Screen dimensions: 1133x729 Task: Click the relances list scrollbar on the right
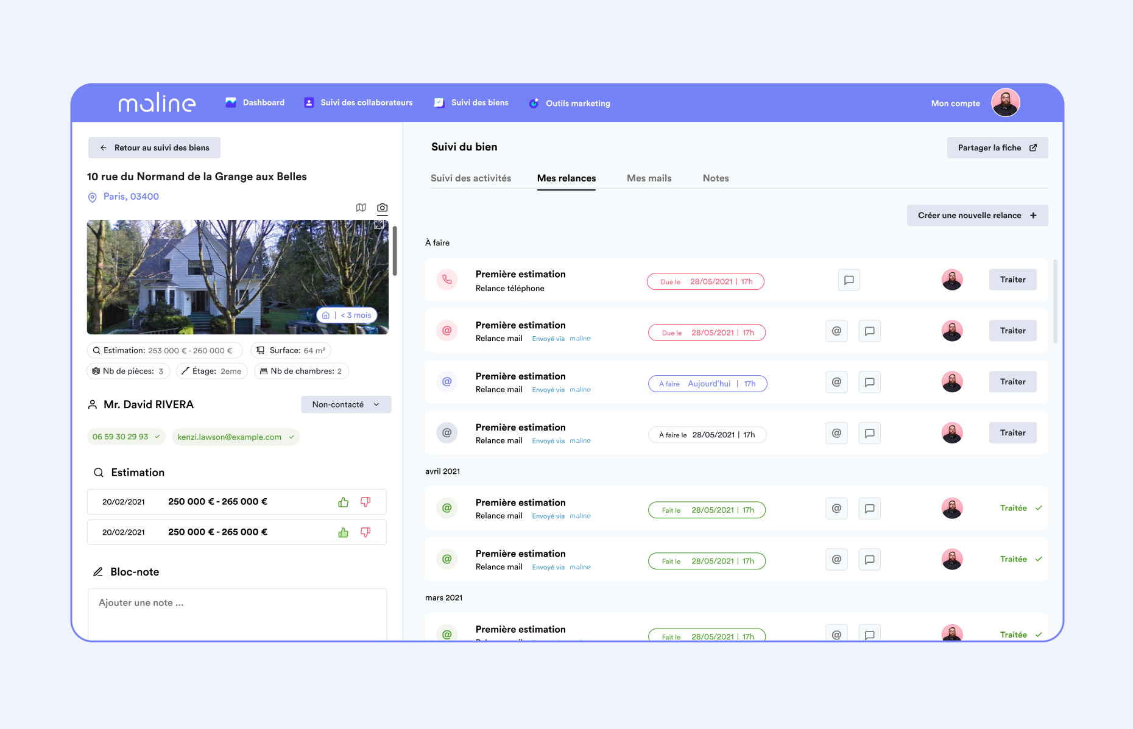click(x=1055, y=301)
